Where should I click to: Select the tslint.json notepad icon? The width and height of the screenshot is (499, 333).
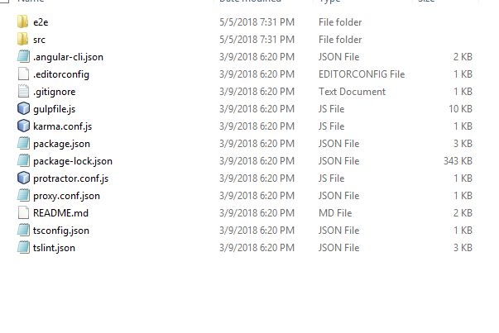pyautogui.click(x=23, y=247)
